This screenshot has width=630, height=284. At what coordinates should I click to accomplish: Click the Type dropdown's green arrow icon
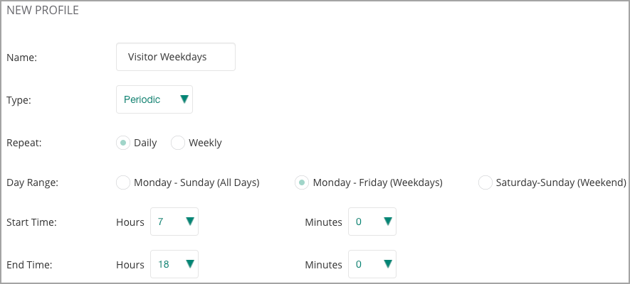tap(184, 99)
